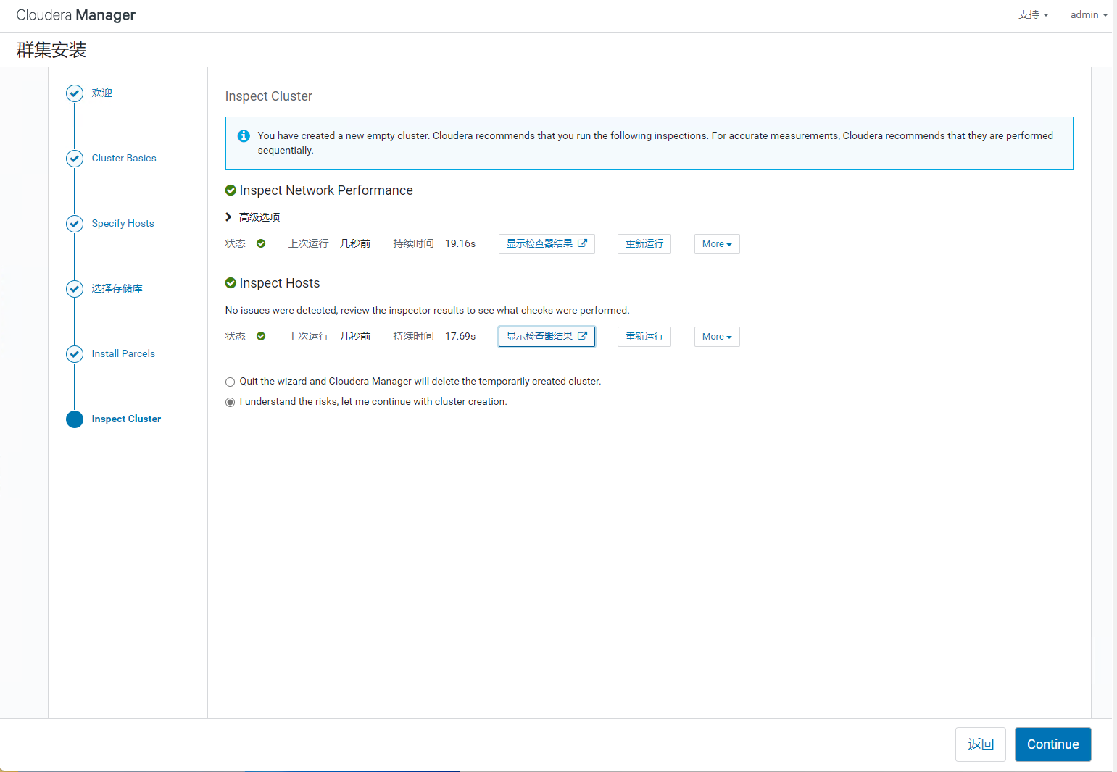Click the checkmark icon for the 欢迎 step

tap(75, 93)
